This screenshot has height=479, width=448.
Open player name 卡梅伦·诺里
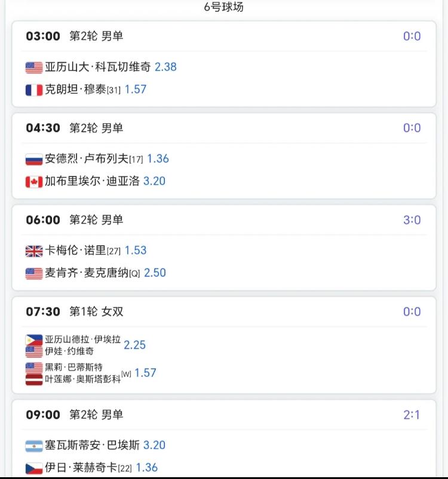point(75,250)
